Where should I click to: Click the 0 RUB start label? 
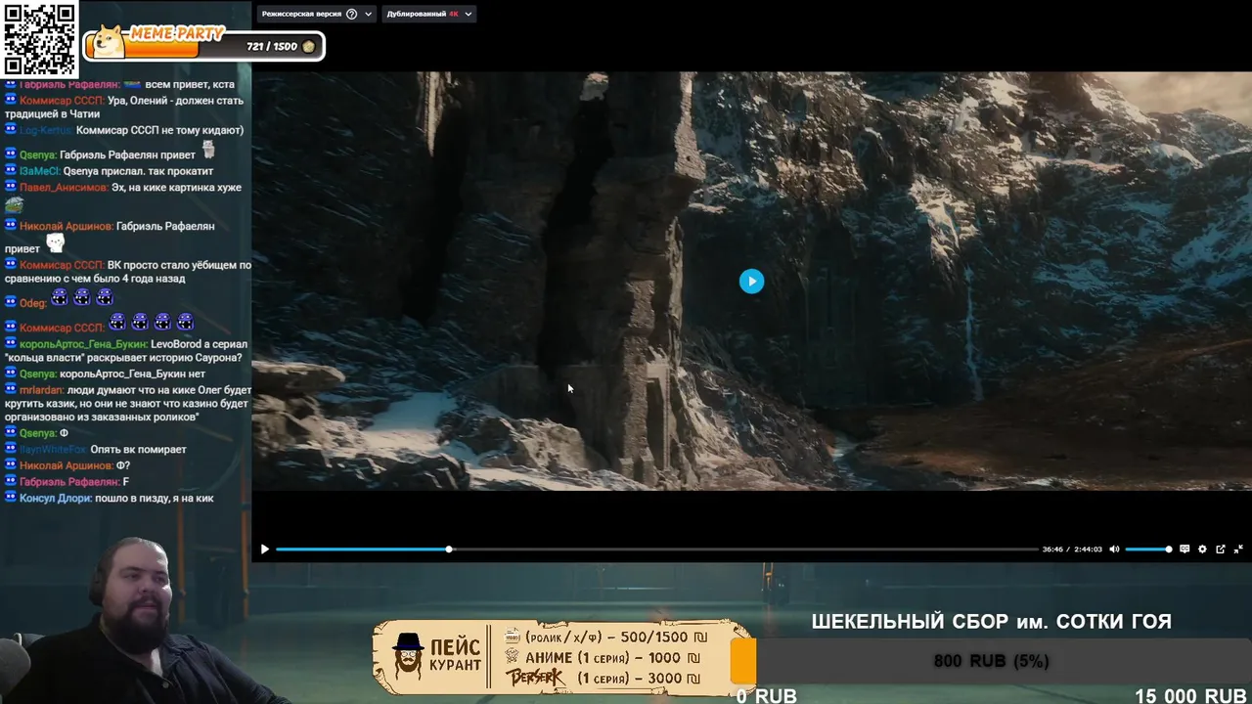pyautogui.click(x=767, y=695)
